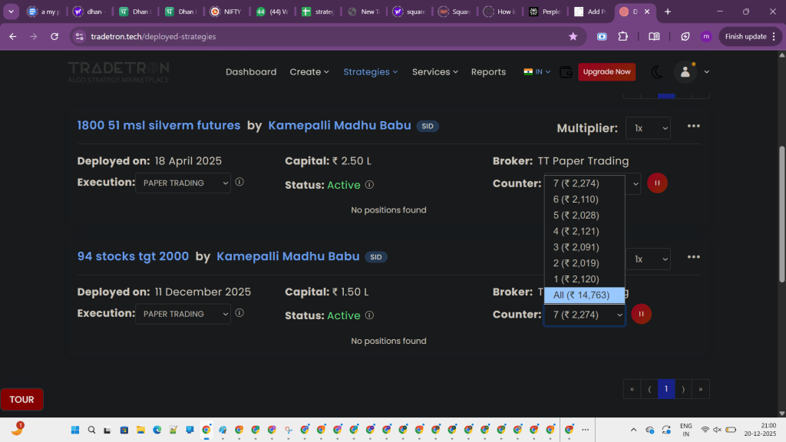Open the '94 stocks tgt 2000' strategy link
The width and height of the screenshot is (786, 442).
tap(133, 256)
